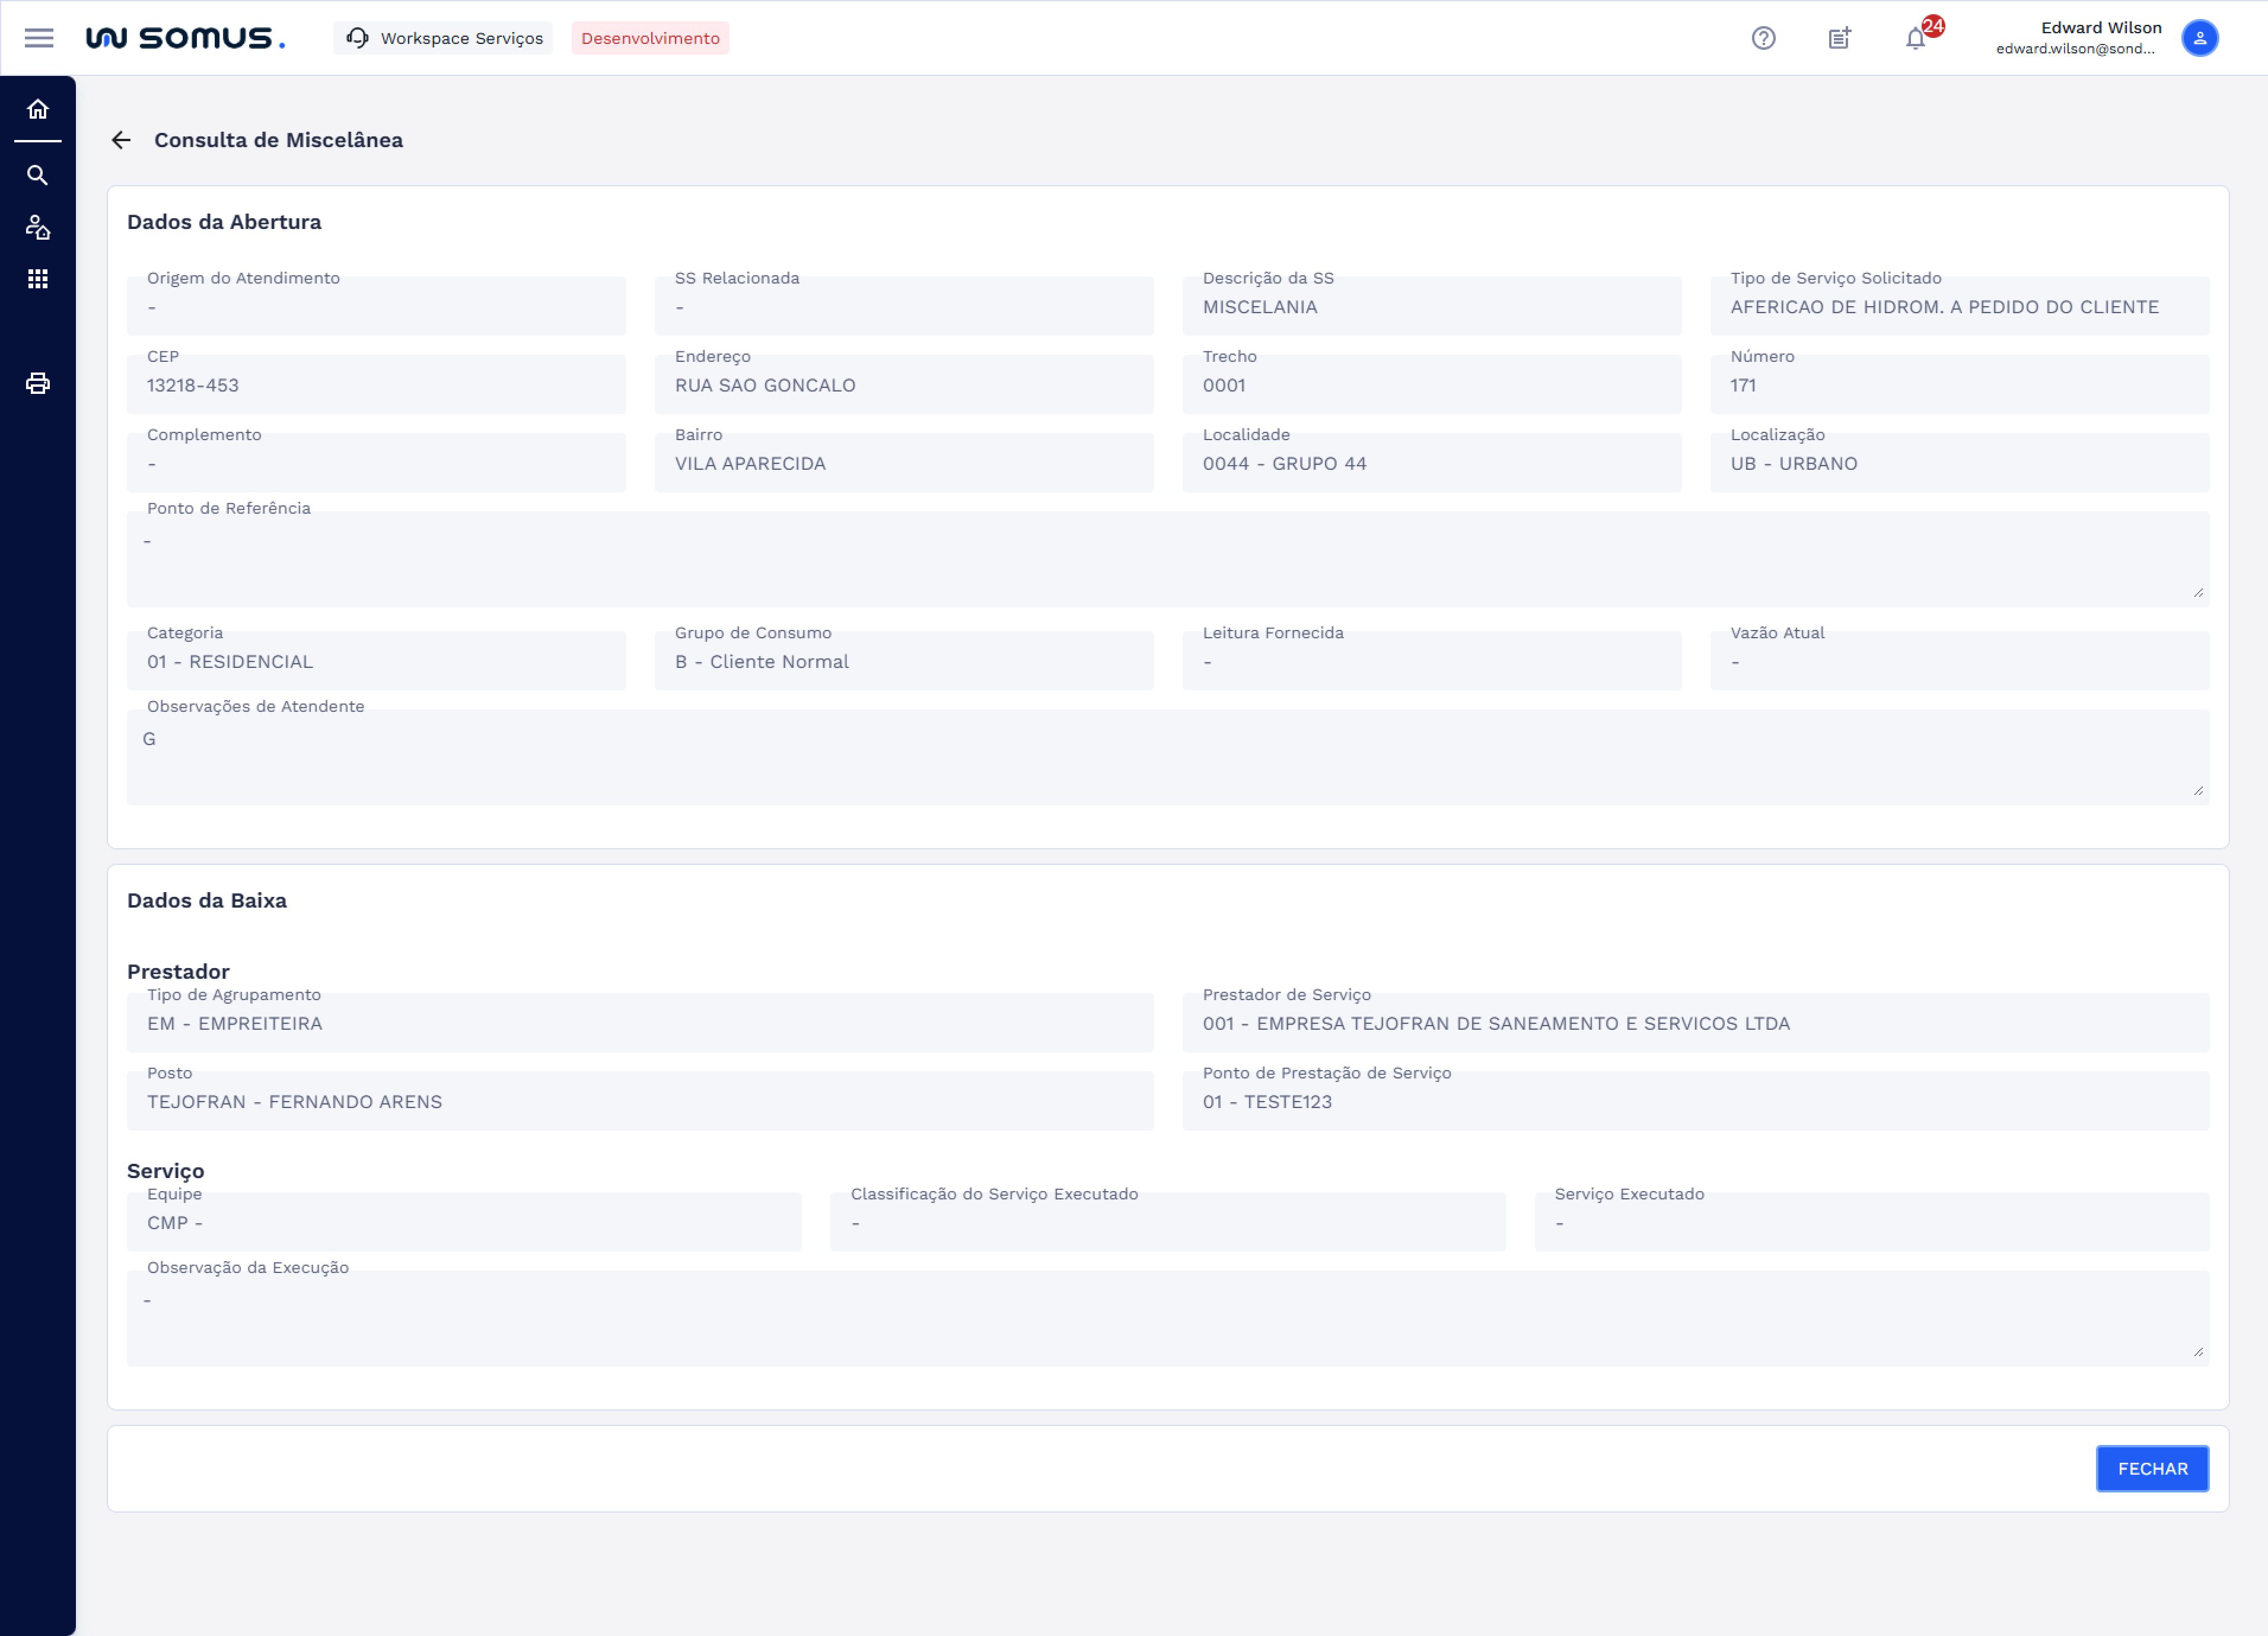The image size is (2268, 1636).
Task: Click the Desenvolvimento environment tag
Action: click(x=650, y=38)
